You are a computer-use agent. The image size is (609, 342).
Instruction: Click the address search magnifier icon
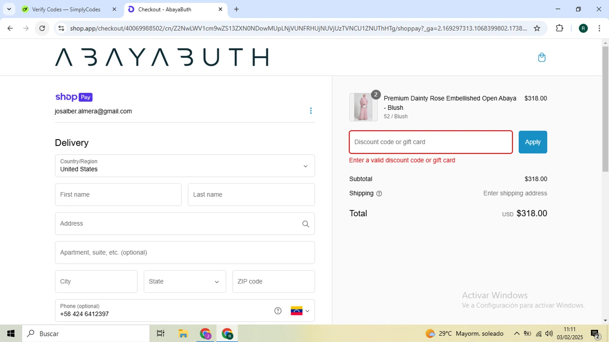(306, 224)
